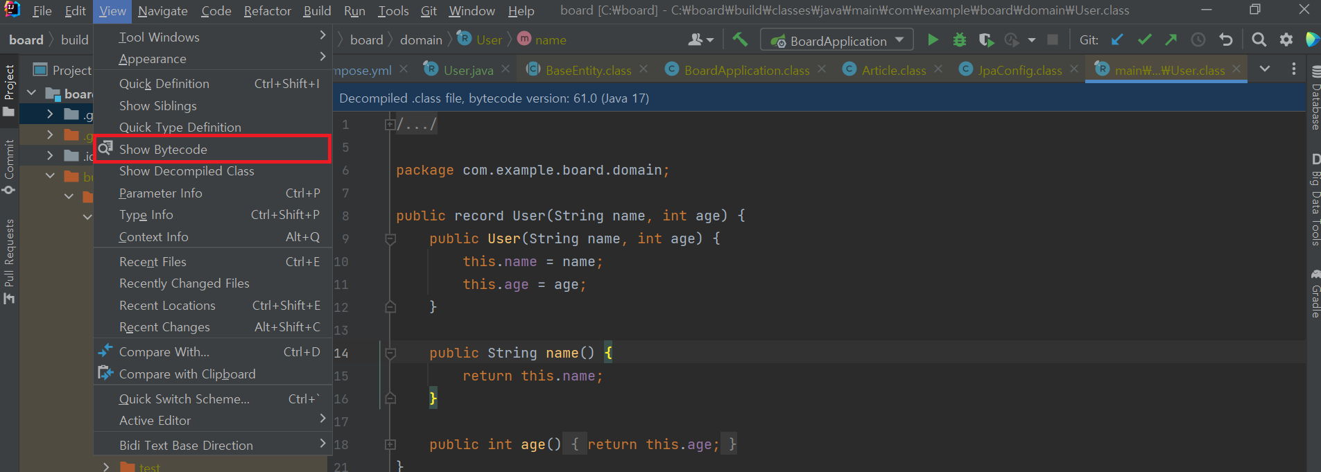Select Quick Definition menu item
The image size is (1321, 472).
(212, 84)
